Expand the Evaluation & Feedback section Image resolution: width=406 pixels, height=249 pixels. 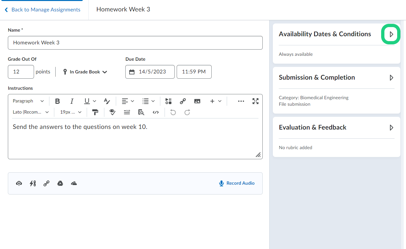[391, 128]
